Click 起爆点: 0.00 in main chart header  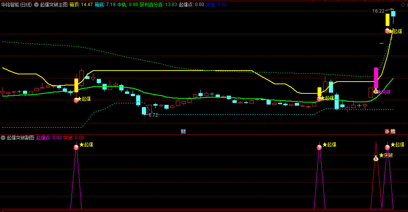coord(191,5)
